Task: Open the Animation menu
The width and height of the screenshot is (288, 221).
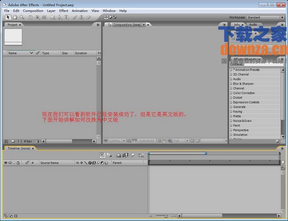Action: point(80,11)
